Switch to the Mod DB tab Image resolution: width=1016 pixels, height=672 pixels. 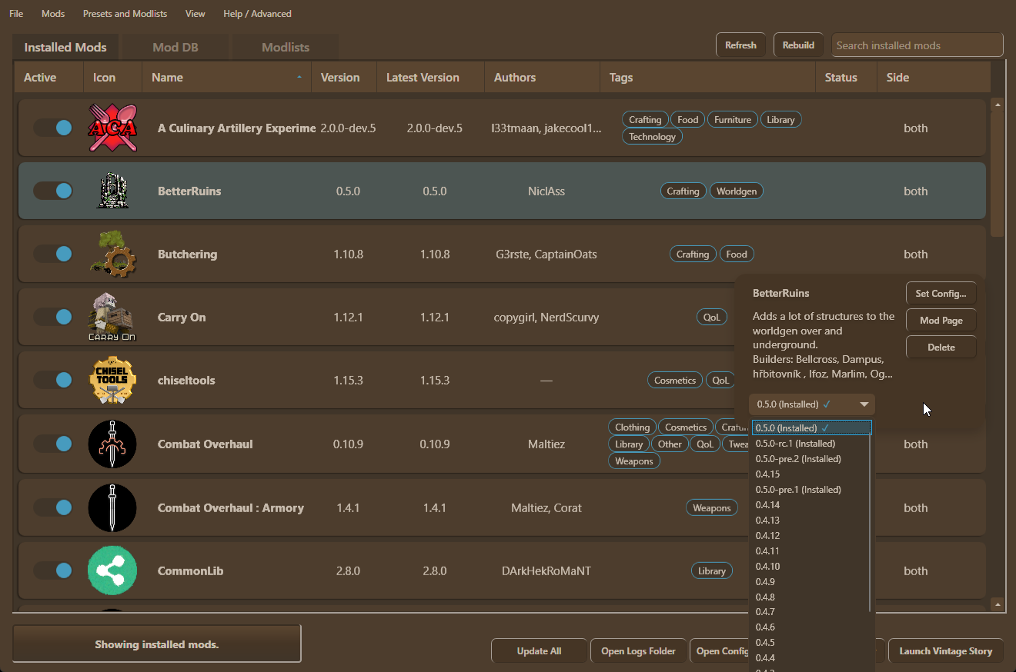175,48
